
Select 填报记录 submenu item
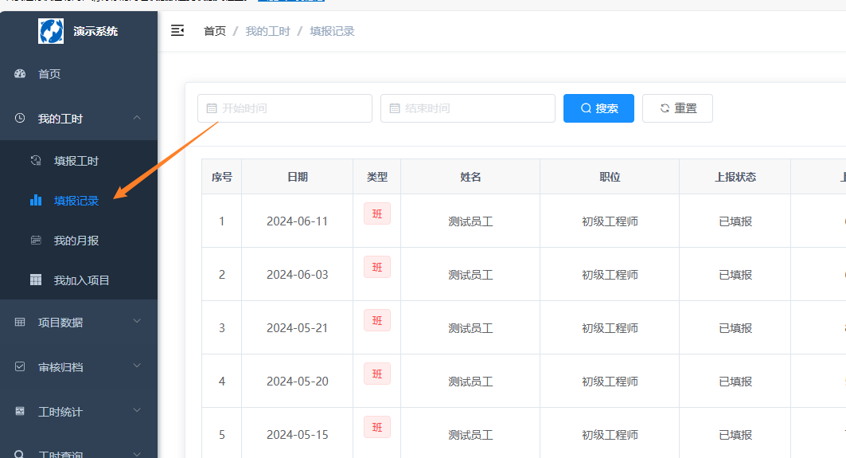79,201
